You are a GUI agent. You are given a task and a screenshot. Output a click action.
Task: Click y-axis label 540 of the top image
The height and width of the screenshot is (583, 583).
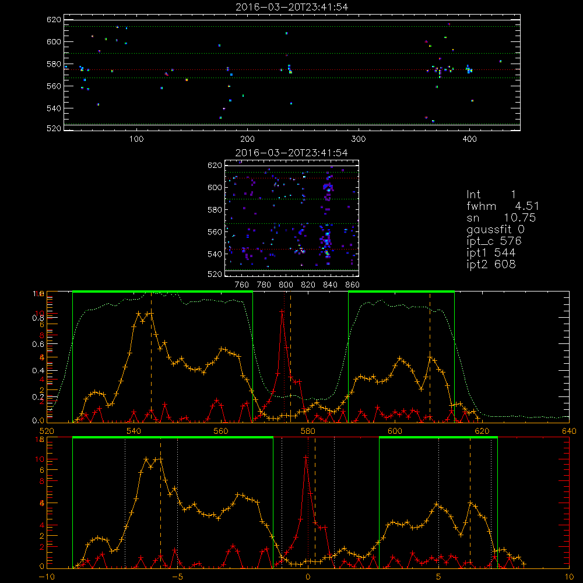pyautogui.click(x=54, y=108)
